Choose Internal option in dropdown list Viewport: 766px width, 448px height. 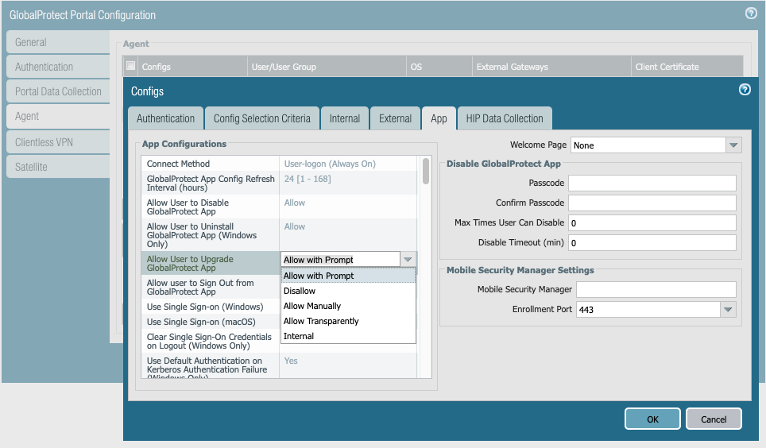pos(348,336)
